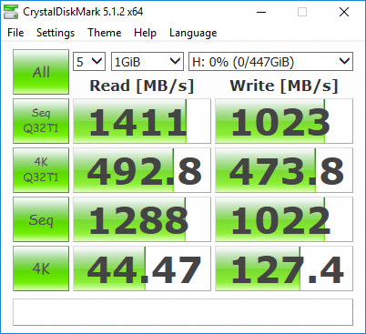Image resolution: width=366 pixels, height=334 pixels.
Task: Click the Read [MB/s] column header
Action: (142, 86)
